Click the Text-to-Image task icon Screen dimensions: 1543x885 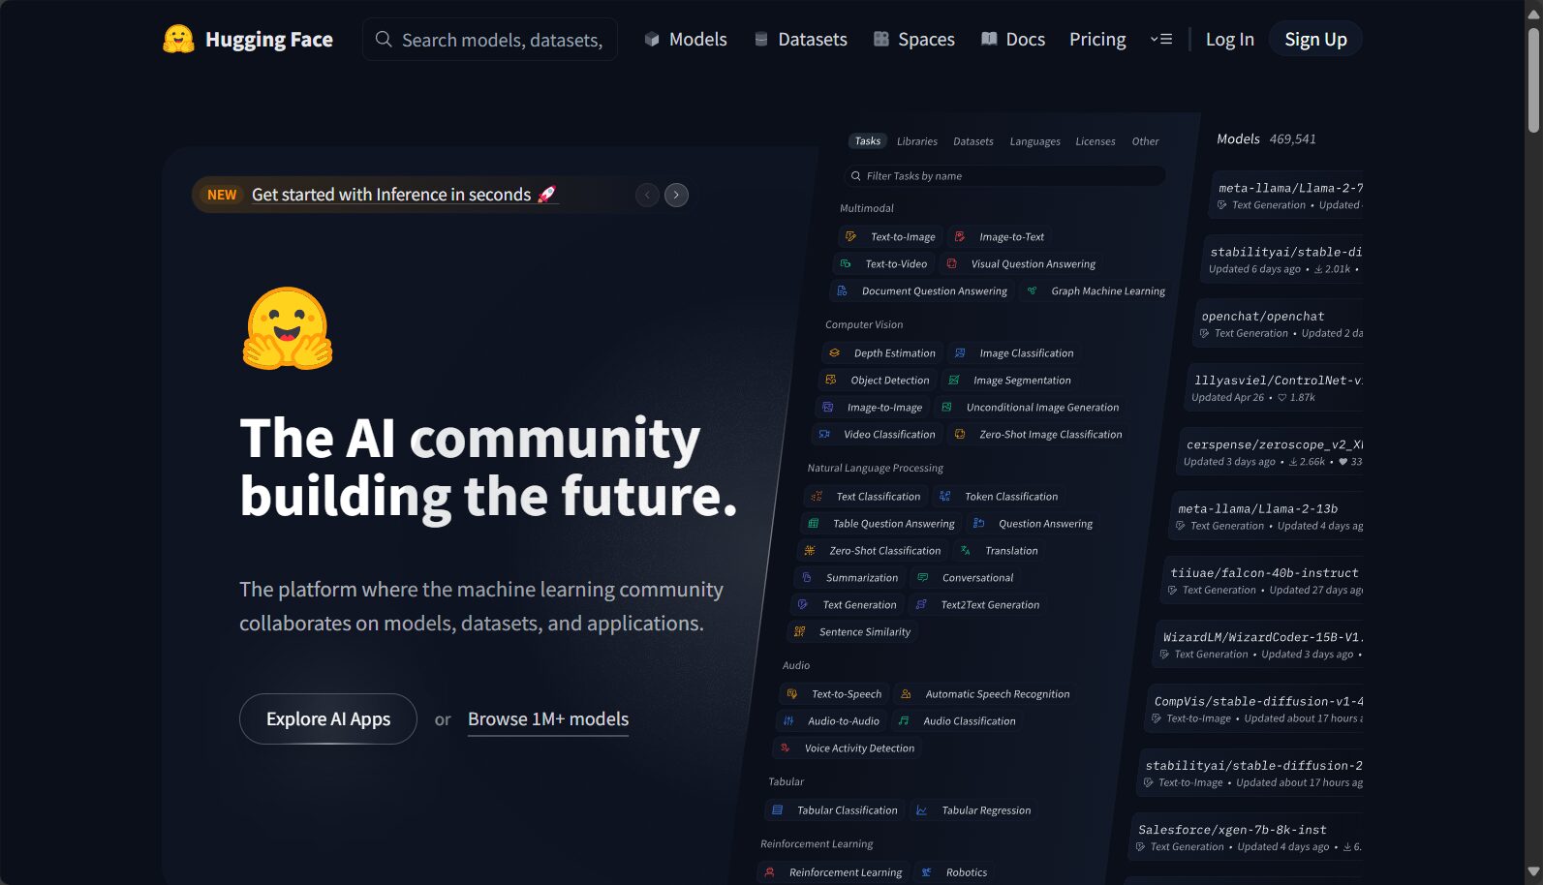(850, 236)
